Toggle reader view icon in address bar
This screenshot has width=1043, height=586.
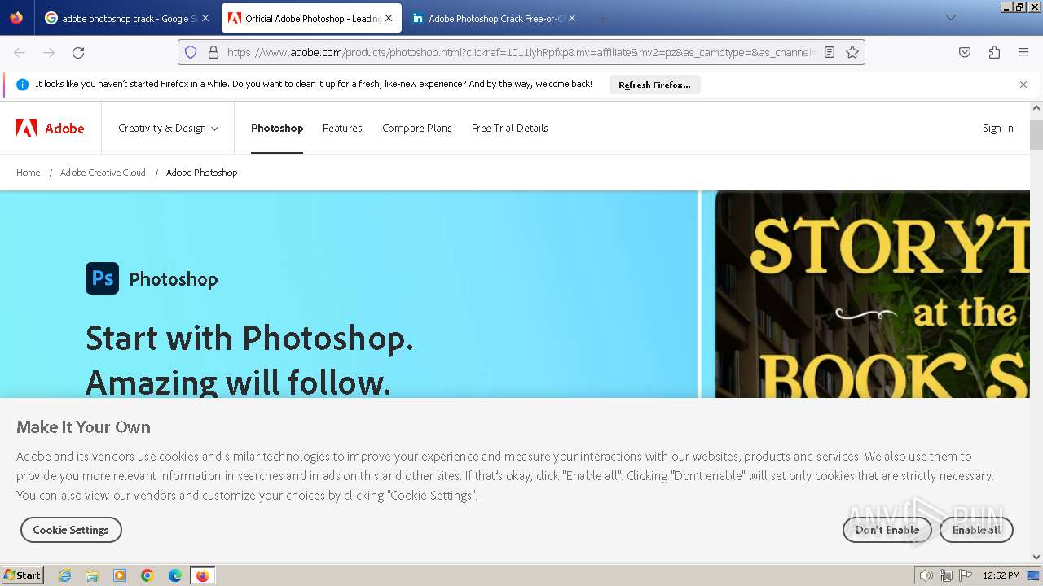(x=830, y=52)
